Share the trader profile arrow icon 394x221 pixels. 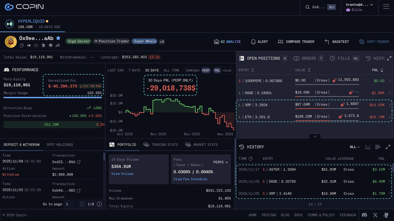click(x=58, y=45)
